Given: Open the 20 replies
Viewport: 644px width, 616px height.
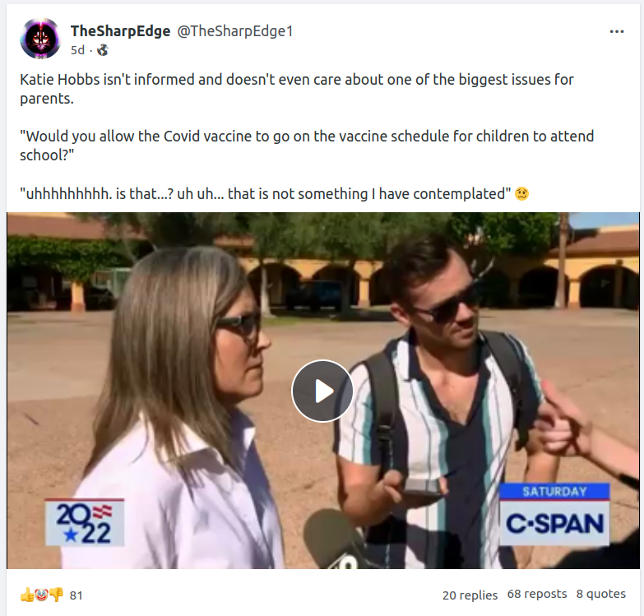Looking at the screenshot, I should pyautogui.click(x=470, y=595).
